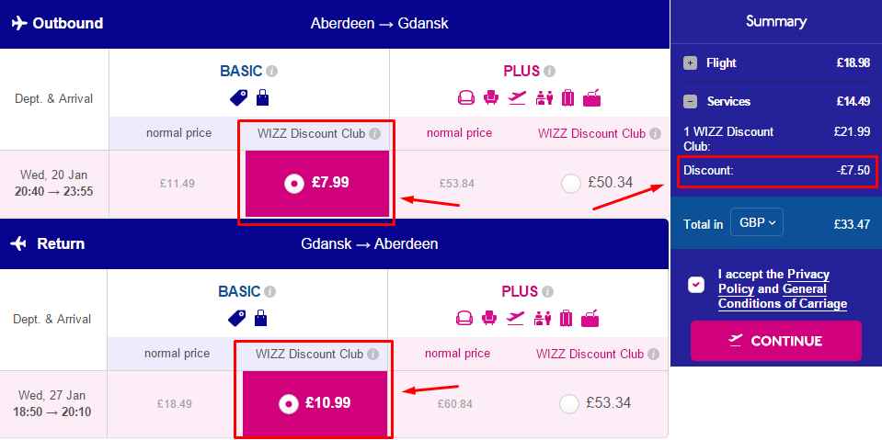Click the CONTINUE button
Viewport: 882px width, 440px height.
[776, 341]
